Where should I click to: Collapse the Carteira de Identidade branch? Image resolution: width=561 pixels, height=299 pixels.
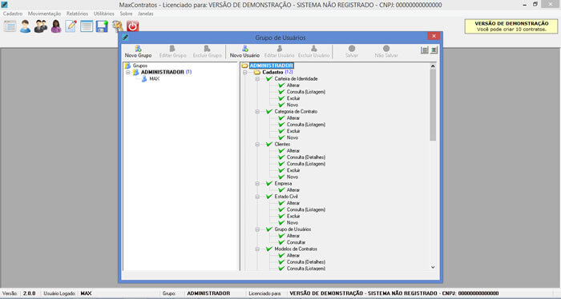257,79
